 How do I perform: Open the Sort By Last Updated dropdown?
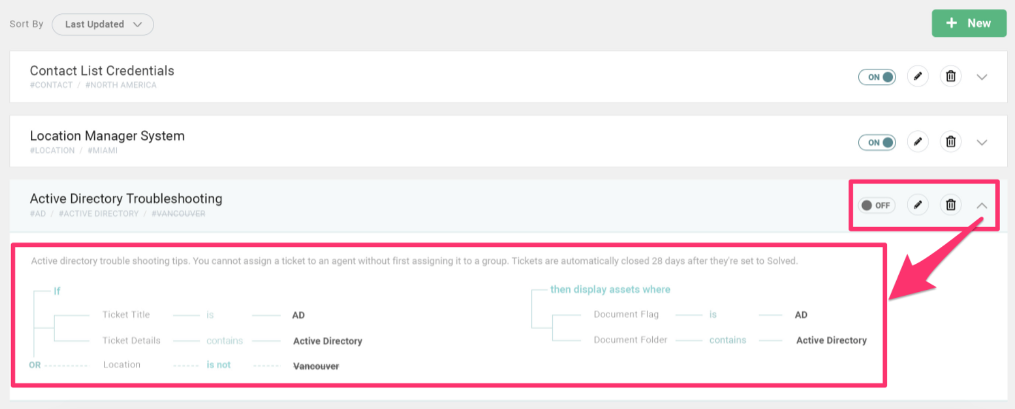[102, 24]
